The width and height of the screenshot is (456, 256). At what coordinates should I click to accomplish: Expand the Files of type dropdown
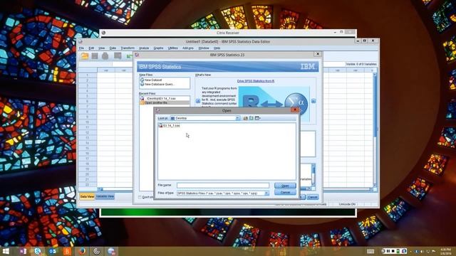[266, 193]
